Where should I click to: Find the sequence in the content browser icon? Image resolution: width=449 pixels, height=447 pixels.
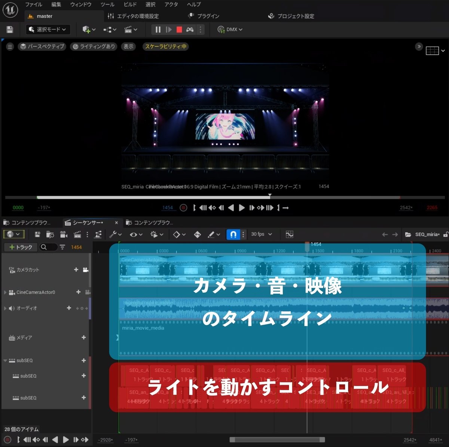[x=50, y=234]
